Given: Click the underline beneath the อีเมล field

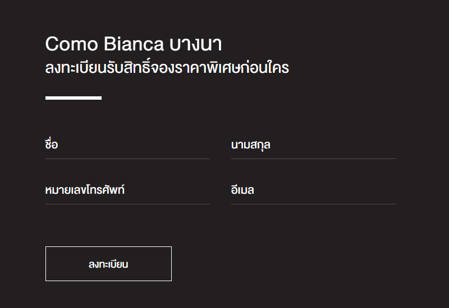Looking at the screenshot, I should (x=313, y=204).
